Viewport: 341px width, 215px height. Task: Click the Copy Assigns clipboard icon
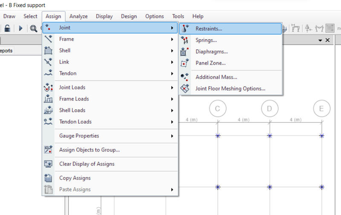click(48, 178)
